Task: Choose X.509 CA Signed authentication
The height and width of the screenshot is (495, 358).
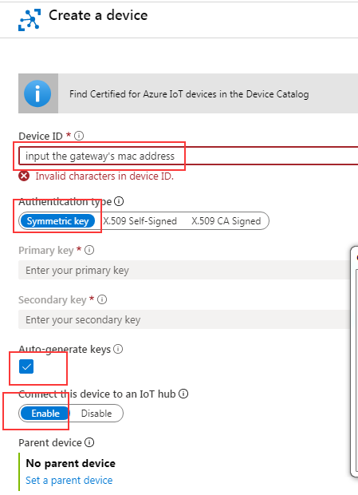Action: (x=226, y=221)
